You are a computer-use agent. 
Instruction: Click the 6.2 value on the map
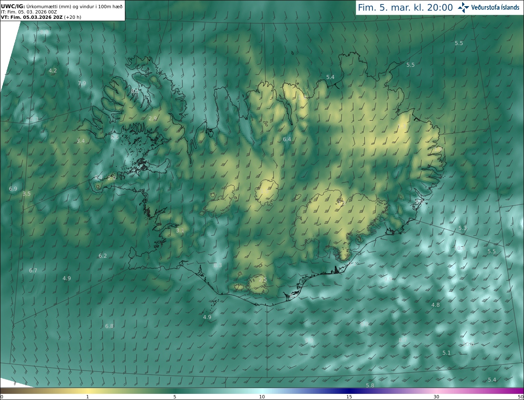[x=103, y=256]
